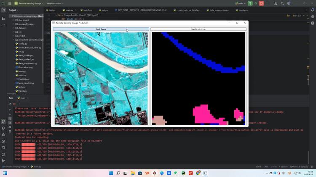Open the GF2_PMS1 tif file tab
The height and width of the screenshot is (177, 316).
coord(141,10)
